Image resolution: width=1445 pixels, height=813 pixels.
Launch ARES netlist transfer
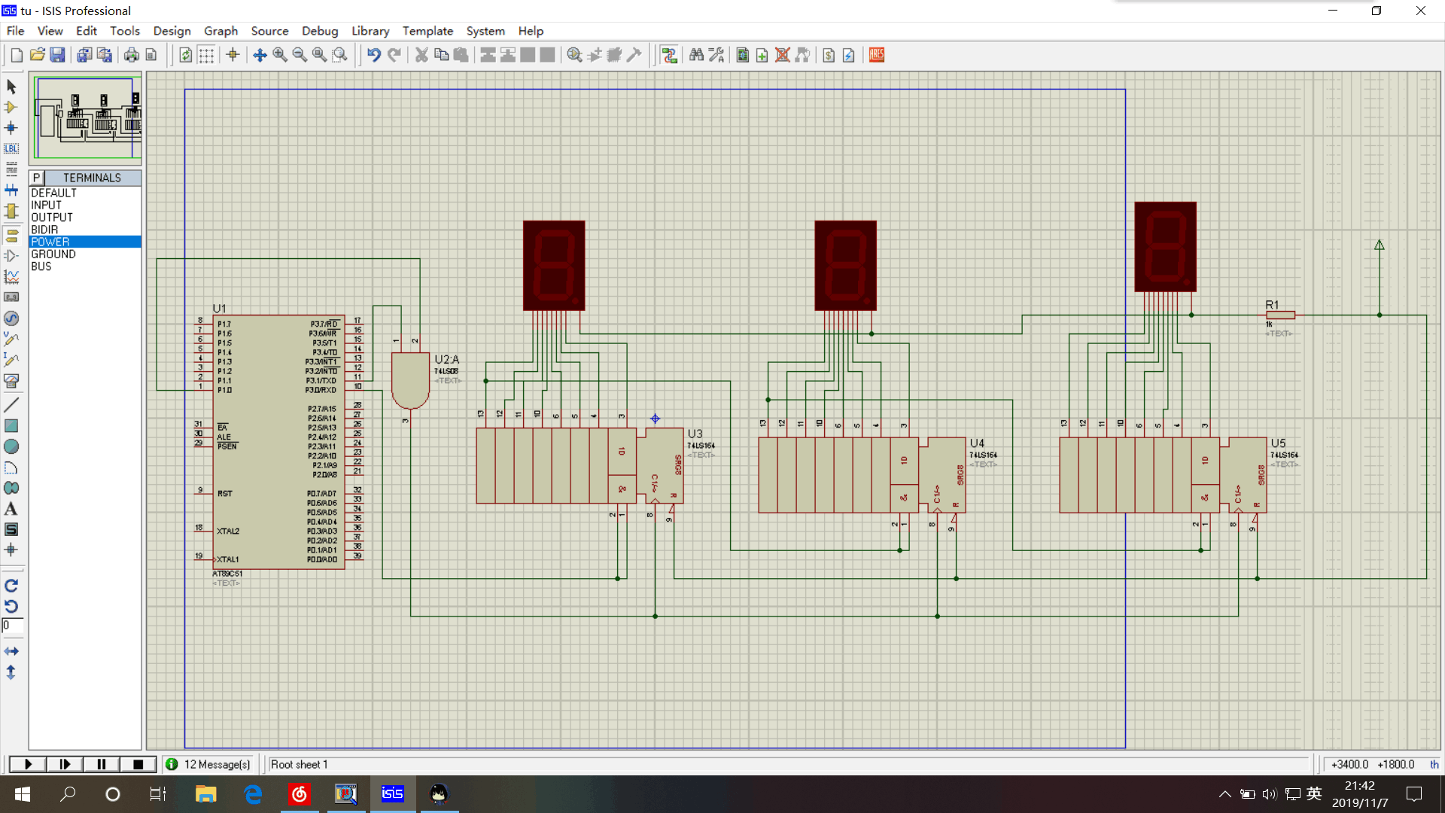click(x=877, y=55)
